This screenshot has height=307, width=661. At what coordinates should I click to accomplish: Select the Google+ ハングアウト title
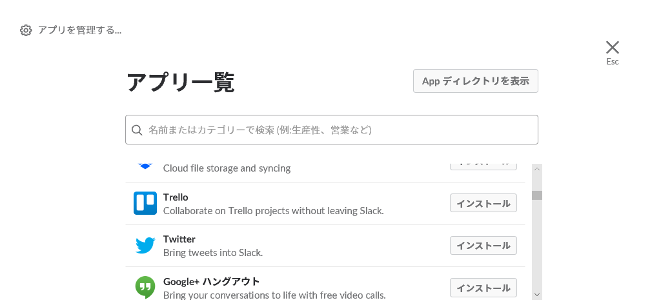(x=211, y=281)
